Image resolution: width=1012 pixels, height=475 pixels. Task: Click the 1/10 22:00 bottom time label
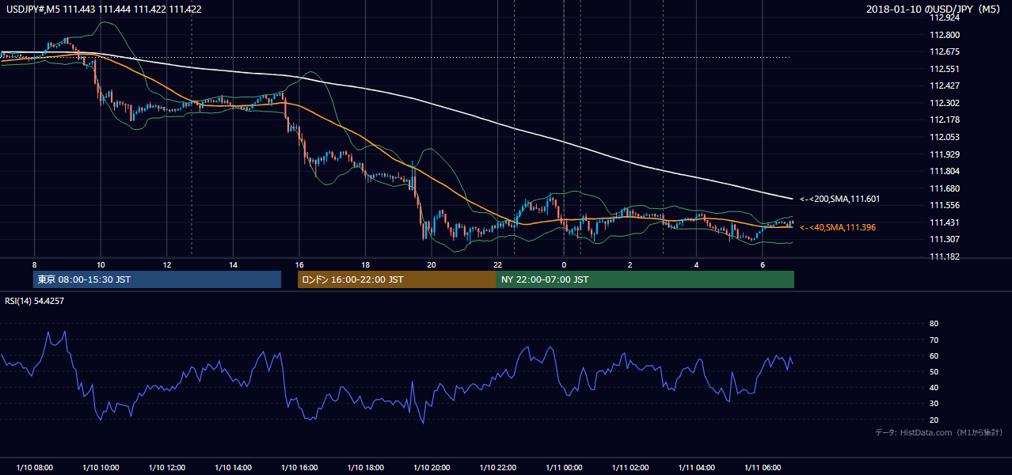click(x=497, y=468)
